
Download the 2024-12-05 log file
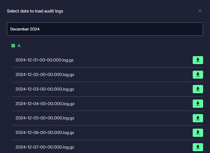point(198,118)
